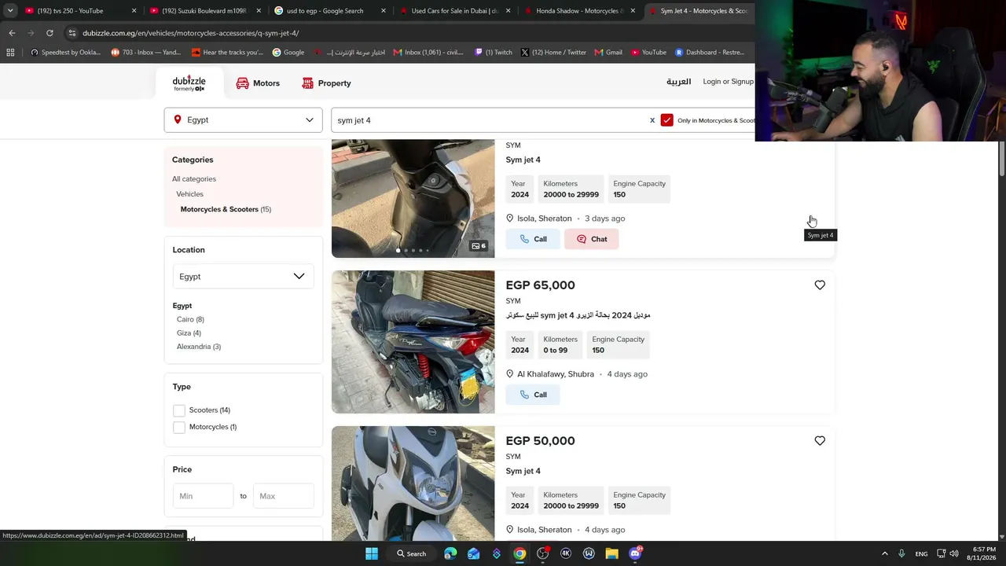View site information for dubizzle.com.eg
This screenshot has height=566, width=1006.
tap(72, 33)
